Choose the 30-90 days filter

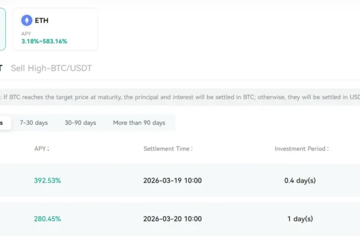[80, 123]
